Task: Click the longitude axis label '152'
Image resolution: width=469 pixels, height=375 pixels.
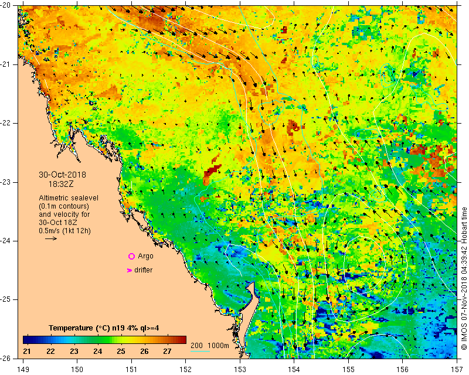Action: [x=186, y=369]
